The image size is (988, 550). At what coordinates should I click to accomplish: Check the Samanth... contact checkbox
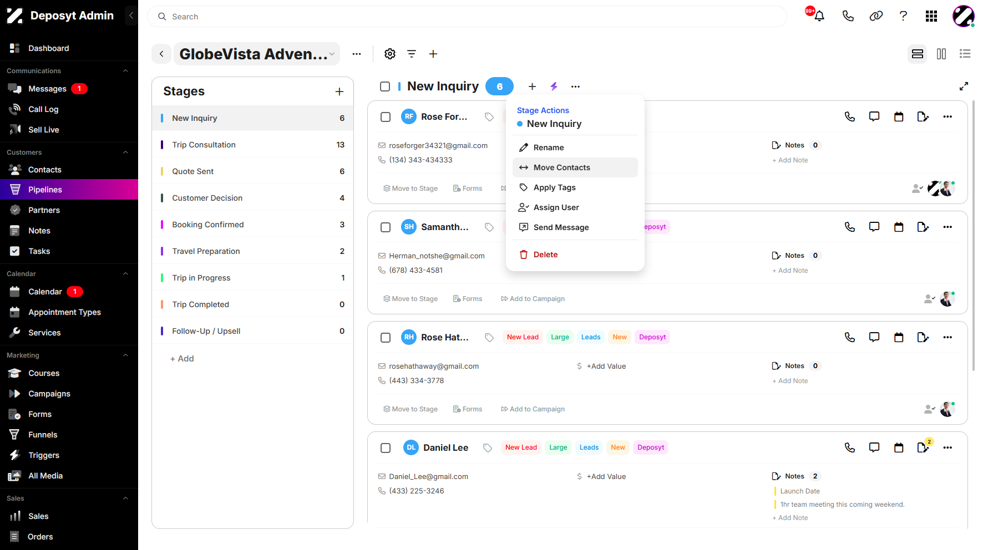pyautogui.click(x=386, y=227)
